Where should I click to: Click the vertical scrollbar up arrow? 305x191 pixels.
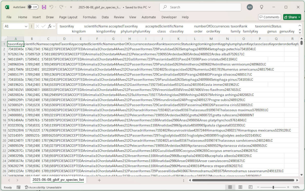[x=301, y=39]
